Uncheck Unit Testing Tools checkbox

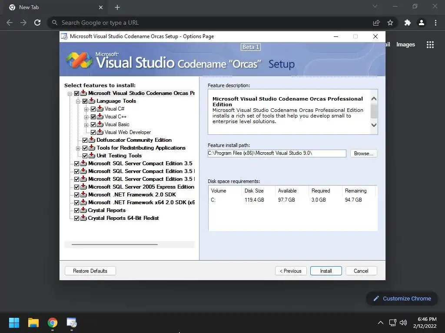click(85, 156)
